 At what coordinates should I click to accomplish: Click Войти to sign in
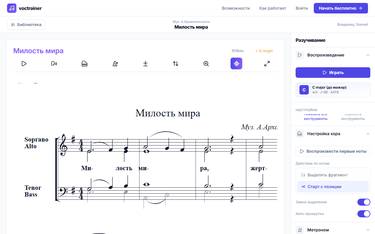coord(302,8)
